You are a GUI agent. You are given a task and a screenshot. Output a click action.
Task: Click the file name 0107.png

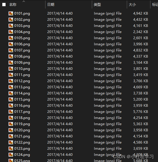(x=22, y=50)
